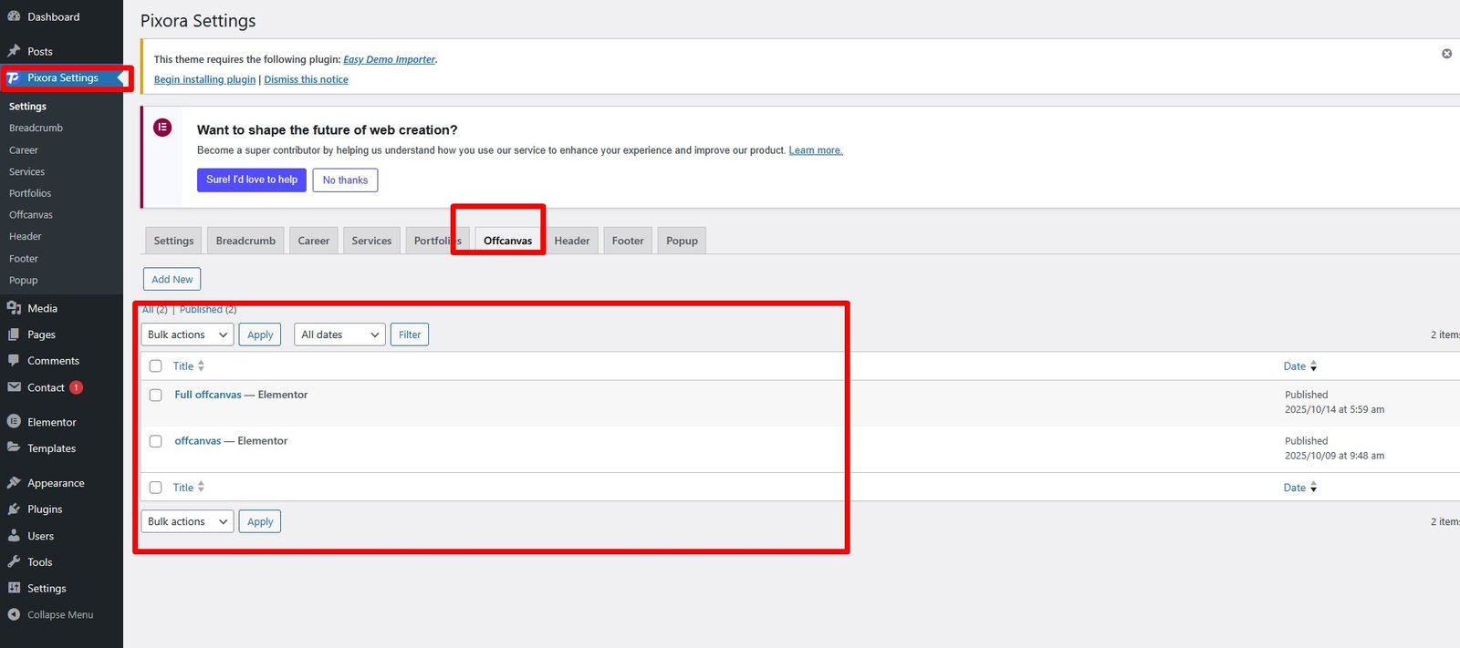
Task: Open Media via its sidebar icon
Action: (x=14, y=308)
